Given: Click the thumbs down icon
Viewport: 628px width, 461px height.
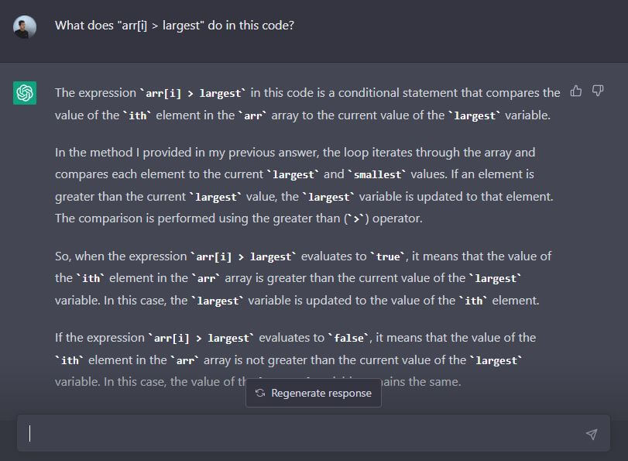Looking at the screenshot, I should [x=597, y=91].
